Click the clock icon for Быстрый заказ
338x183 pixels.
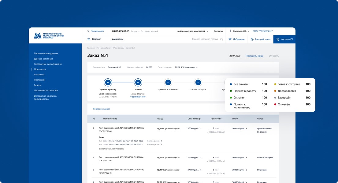pyautogui.click(x=252, y=39)
